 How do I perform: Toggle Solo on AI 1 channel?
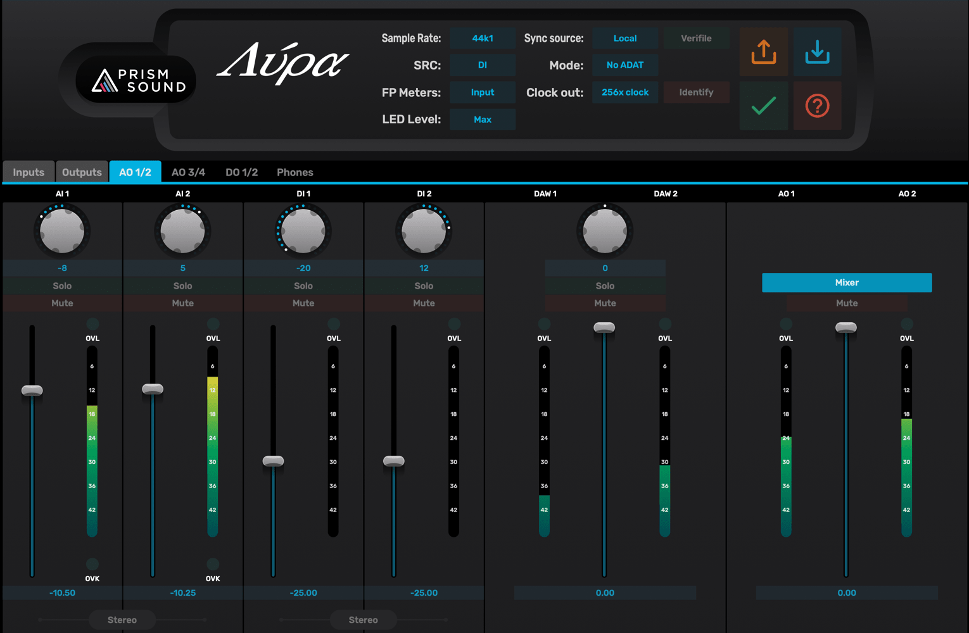pos(62,285)
